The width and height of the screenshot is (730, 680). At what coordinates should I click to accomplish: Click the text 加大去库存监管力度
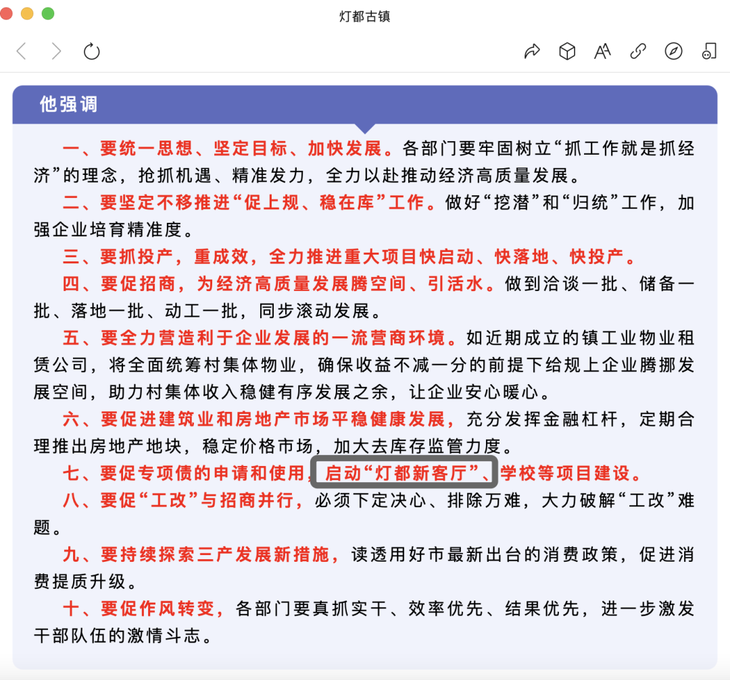coord(417,446)
